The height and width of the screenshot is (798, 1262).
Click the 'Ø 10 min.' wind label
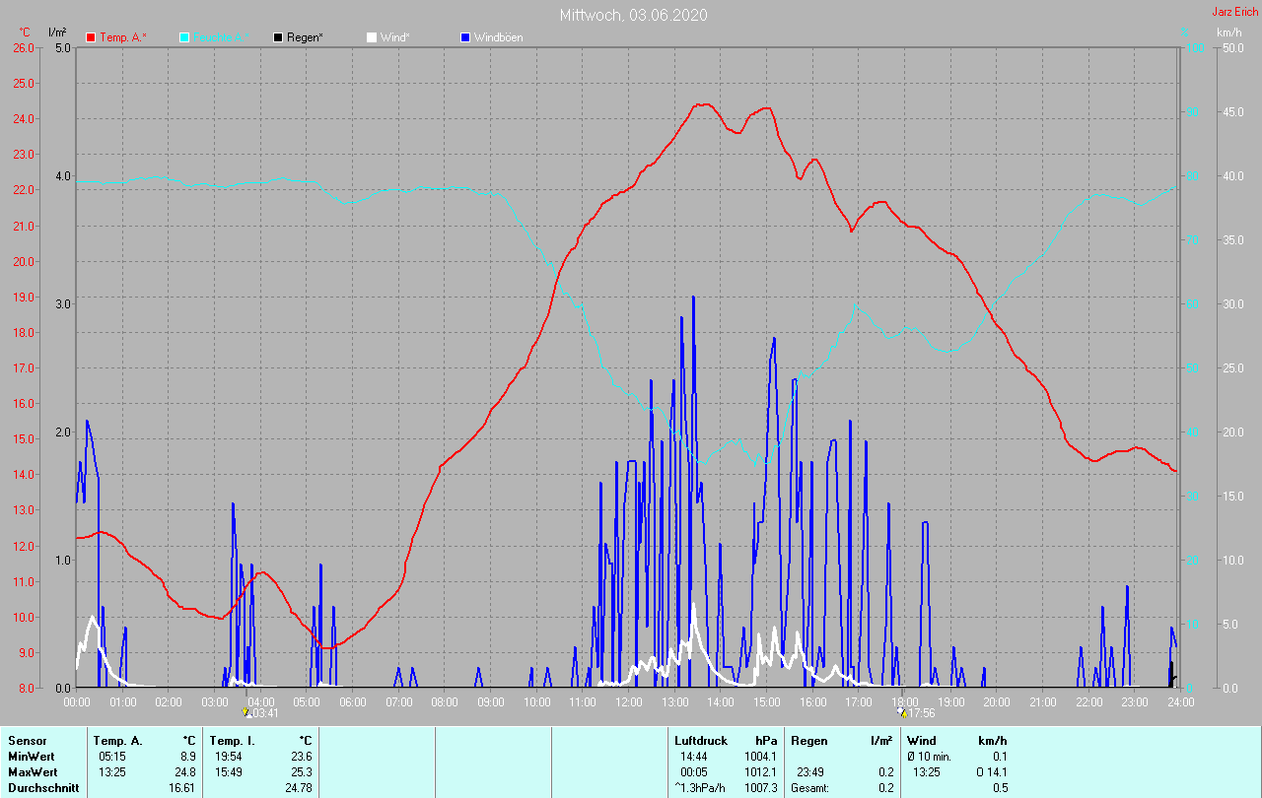[x=929, y=756]
